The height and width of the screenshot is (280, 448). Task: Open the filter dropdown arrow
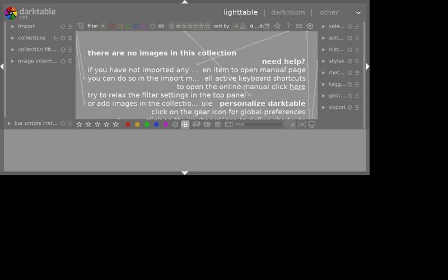pos(103,26)
